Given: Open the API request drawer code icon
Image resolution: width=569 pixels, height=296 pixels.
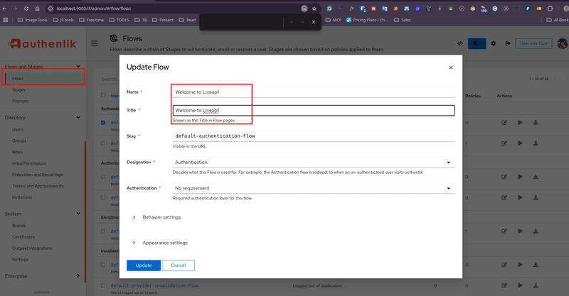Looking at the screenshot, I should (459, 43).
